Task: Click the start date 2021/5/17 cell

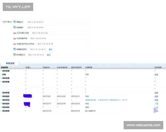Action: tap(47, 104)
